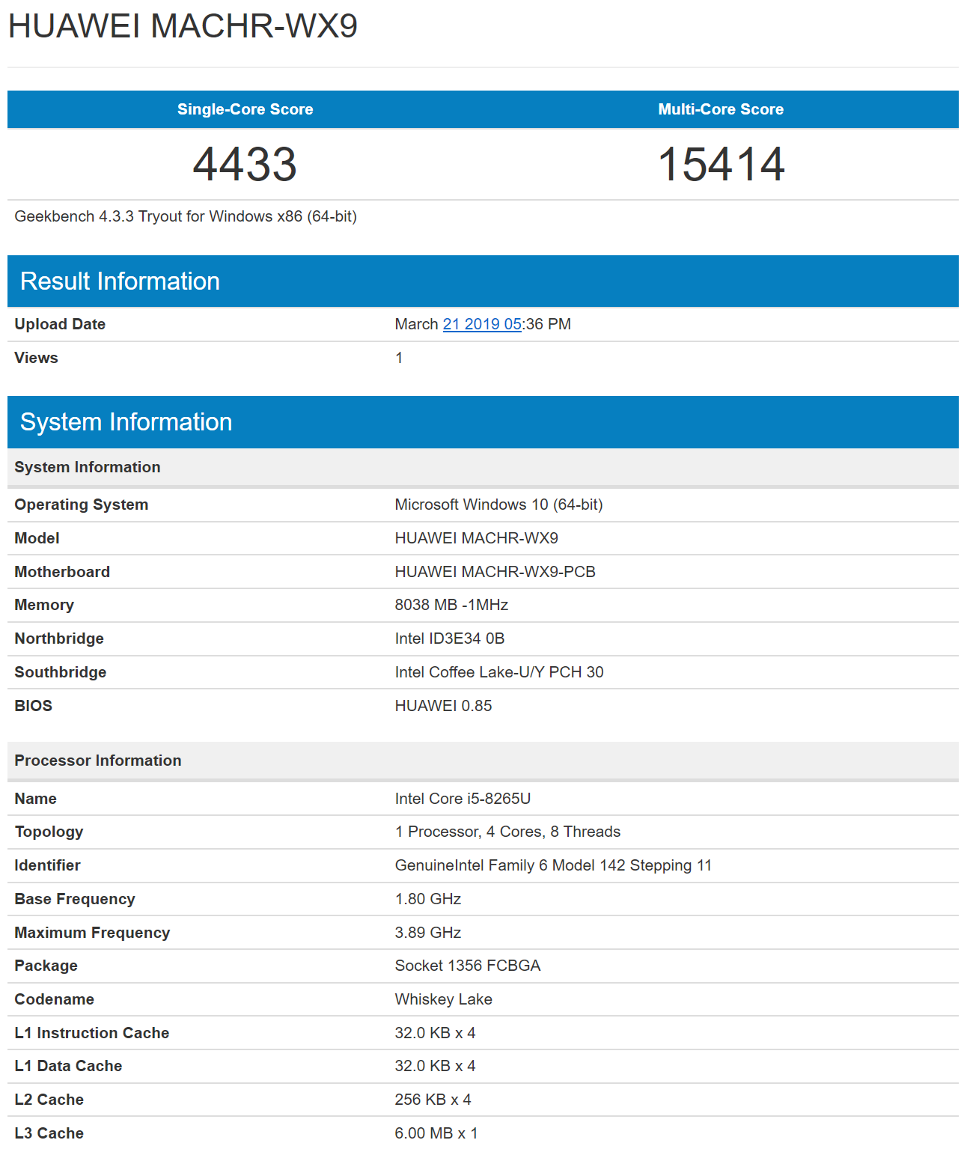Screen dimensions: 970x1149
Task: Select '1.80 GHz' base frequency value
Action: point(428,899)
